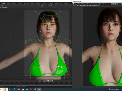Open the snapping options dropdown
The width and height of the screenshot is (122, 91).
[52, 5]
